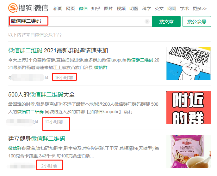Image resolution: width=217 pixels, height=176 pixels.
Task: Open the 图片 images tab
Action: pyautogui.click(x=108, y=9)
